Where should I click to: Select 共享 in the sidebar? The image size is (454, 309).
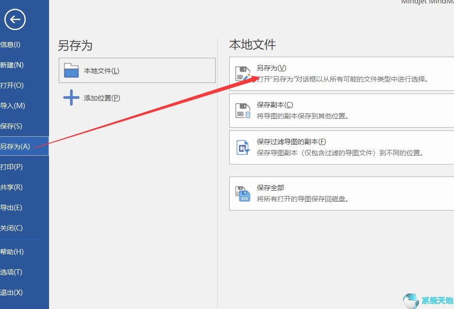(11, 187)
